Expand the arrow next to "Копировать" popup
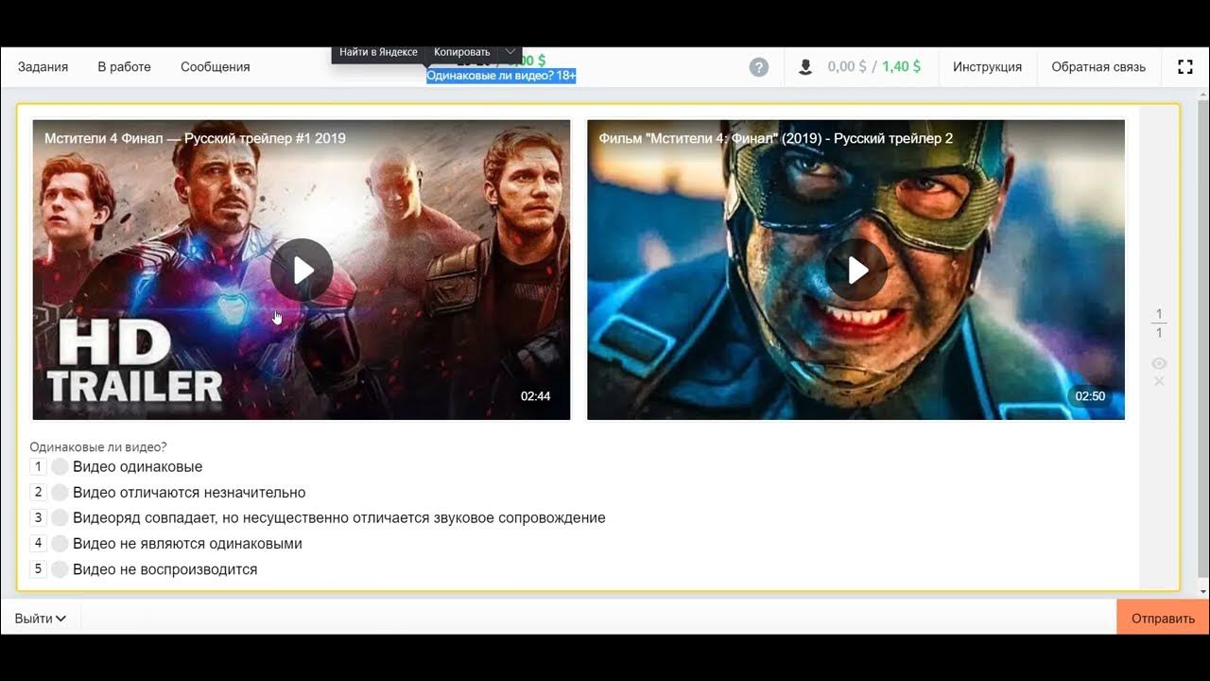 click(510, 52)
